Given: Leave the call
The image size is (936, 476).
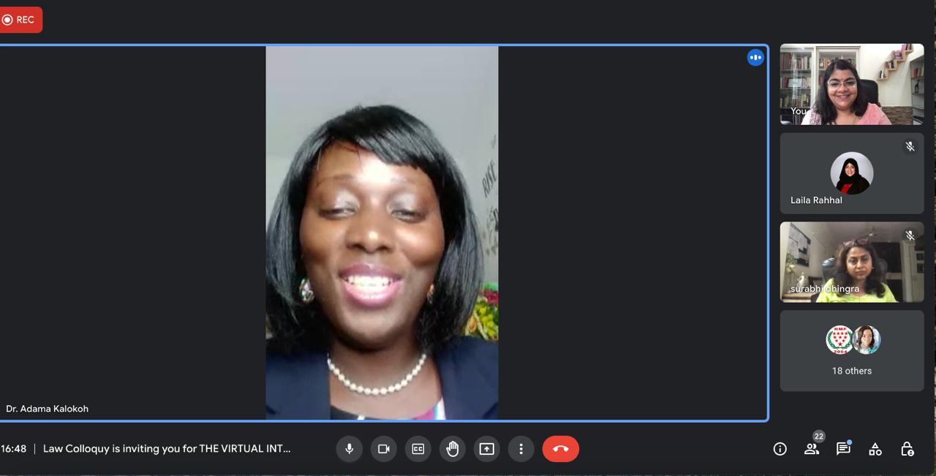Looking at the screenshot, I should [561, 449].
